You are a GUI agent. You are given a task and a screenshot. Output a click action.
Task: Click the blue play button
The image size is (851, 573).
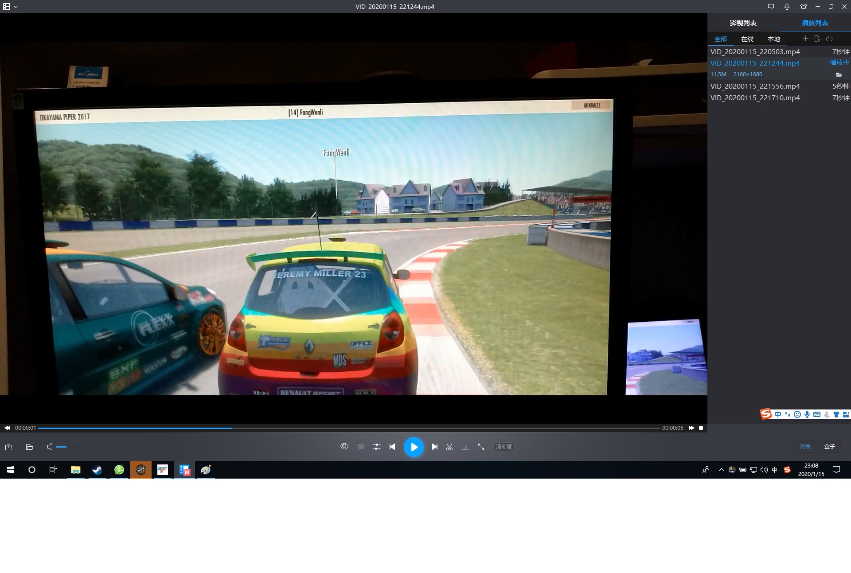(x=414, y=447)
